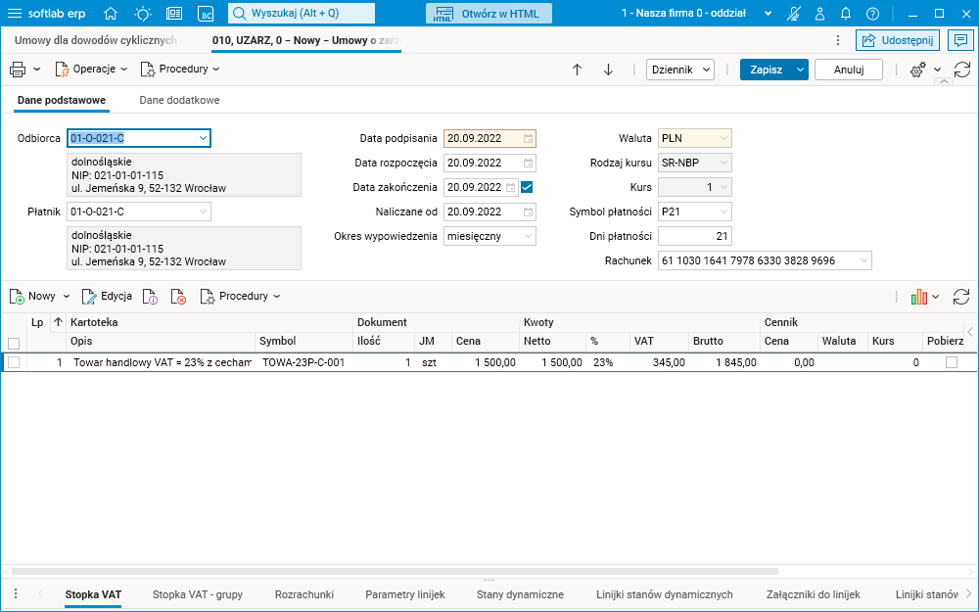
Task: Open the three-dot tab options menu
Action: (838, 40)
